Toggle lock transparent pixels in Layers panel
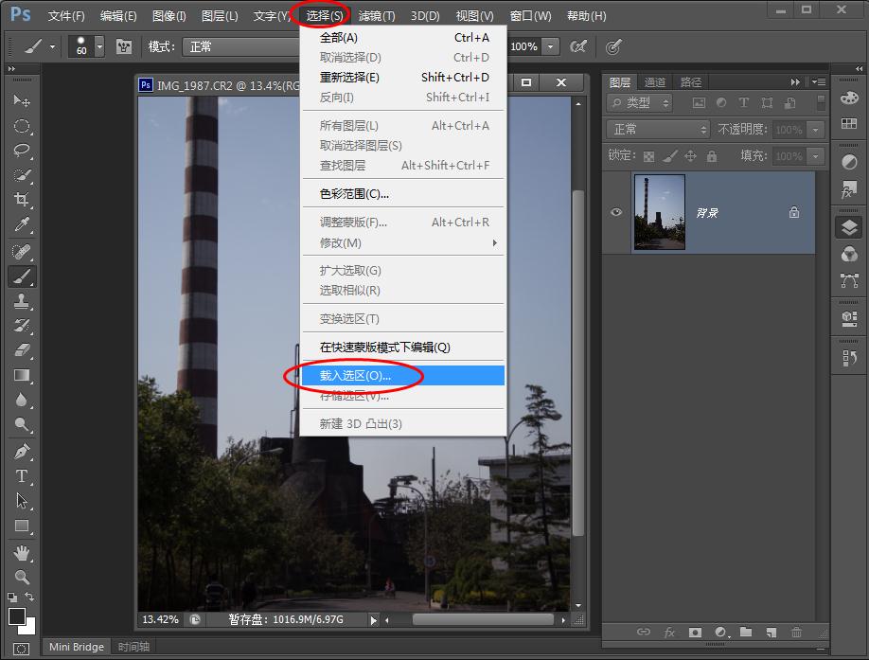Screen dimensions: 869x660 coord(648,156)
